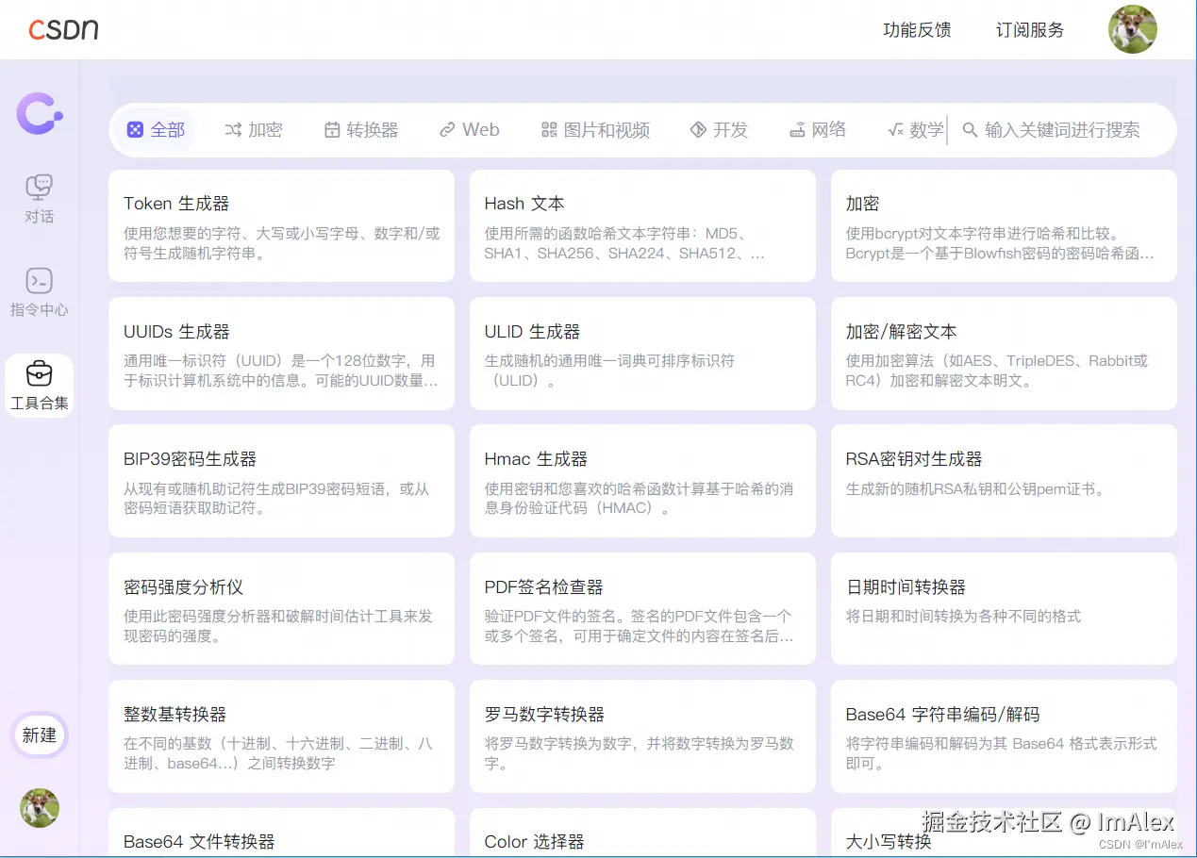
Task: Open the 指令中心 terminal icon
Action: [39, 280]
